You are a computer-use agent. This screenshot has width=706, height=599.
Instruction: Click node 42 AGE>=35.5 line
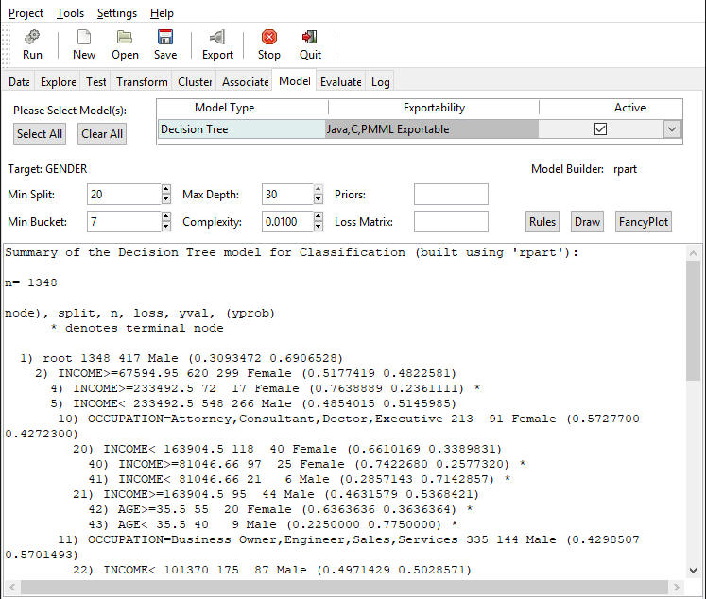click(x=280, y=509)
